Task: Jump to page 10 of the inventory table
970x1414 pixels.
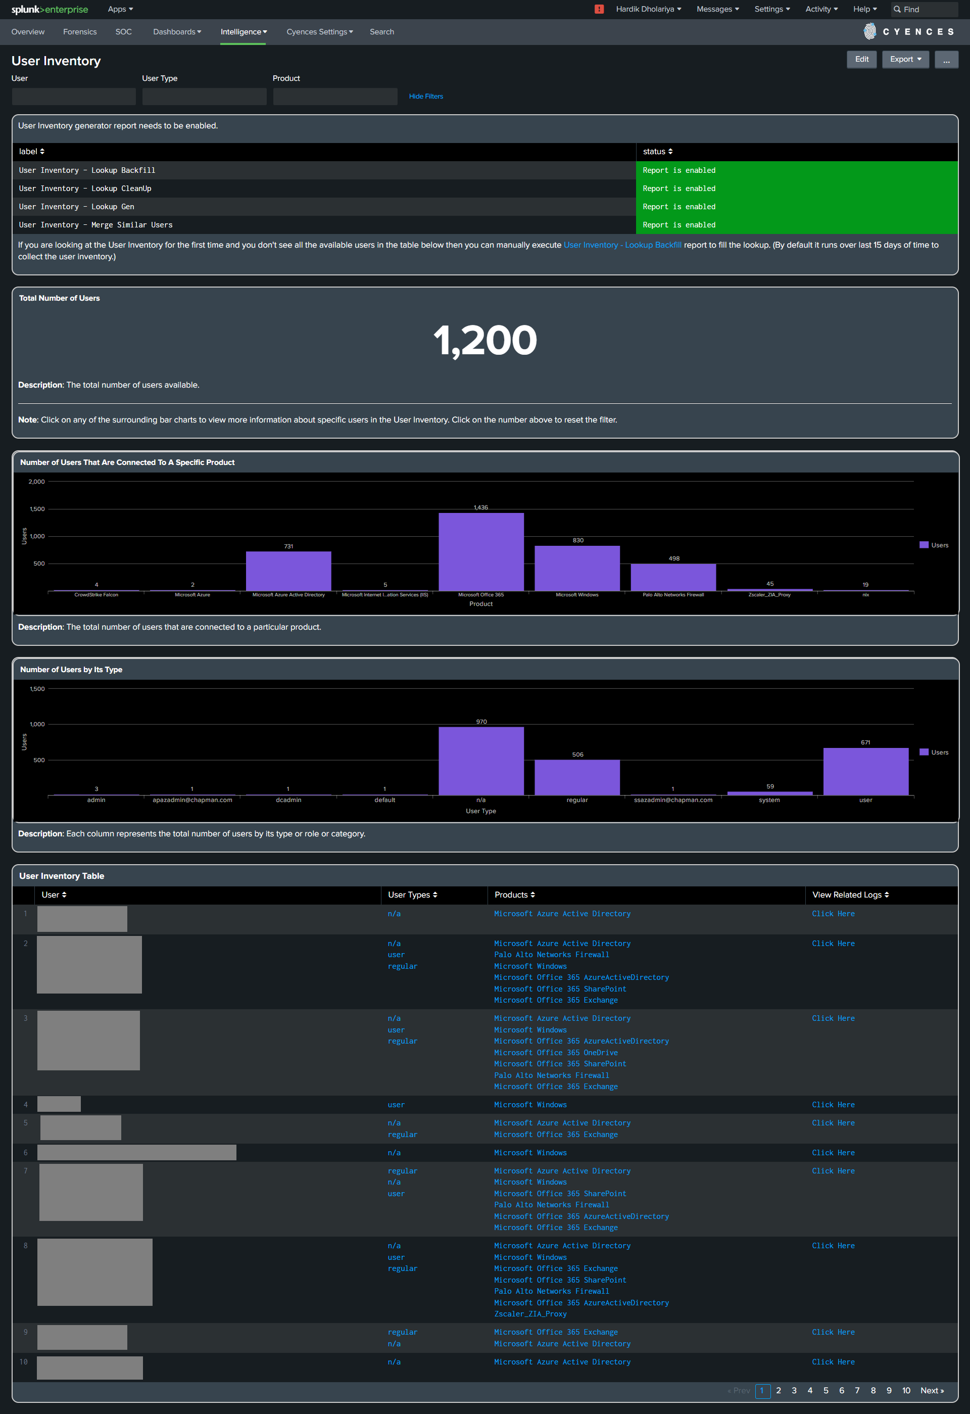Action: tap(906, 1390)
